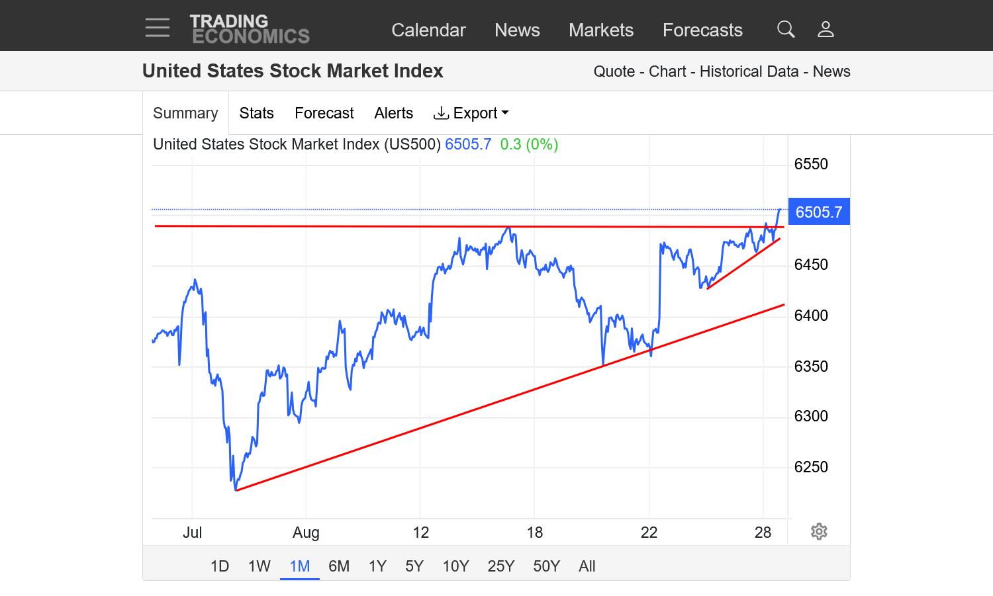Screen dimensions: 993x596
Task: Open chart settings gear icon
Action: [819, 532]
